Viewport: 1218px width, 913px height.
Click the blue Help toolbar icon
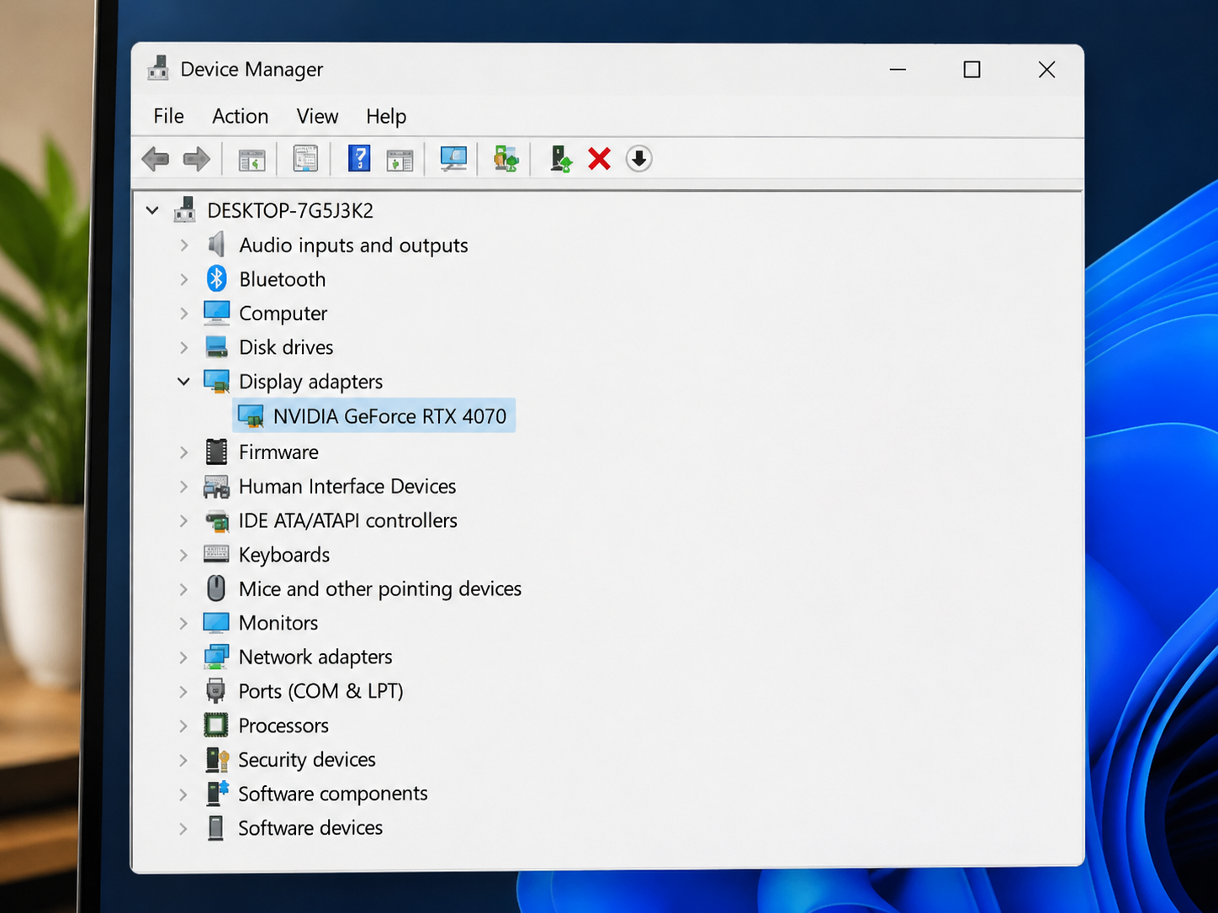pos(359,159)
